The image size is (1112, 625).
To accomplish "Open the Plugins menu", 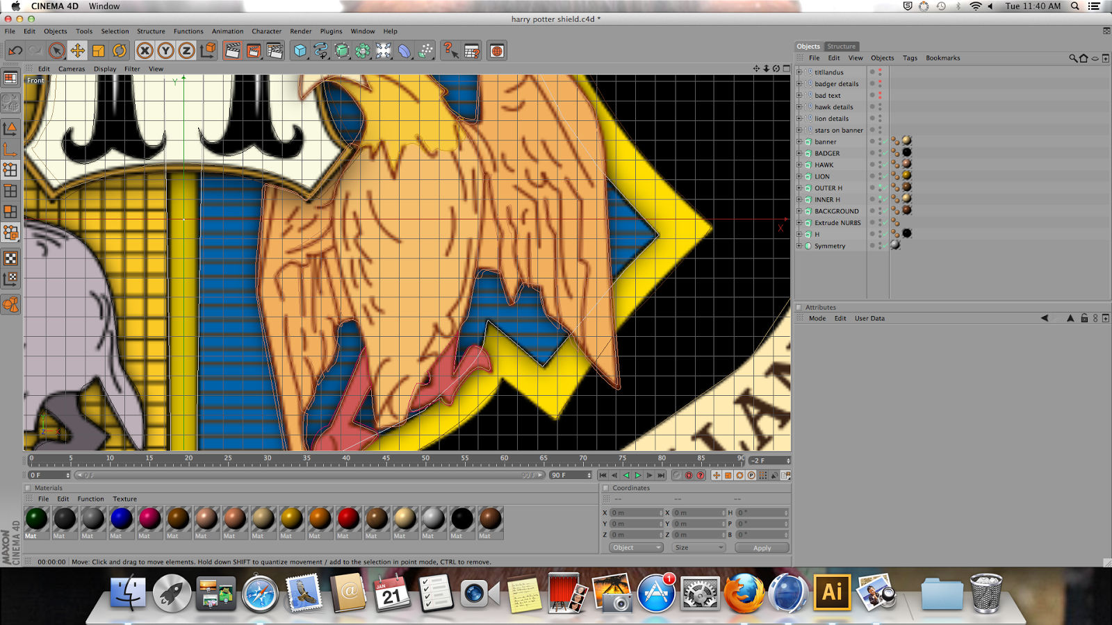I will pos(331,31).
